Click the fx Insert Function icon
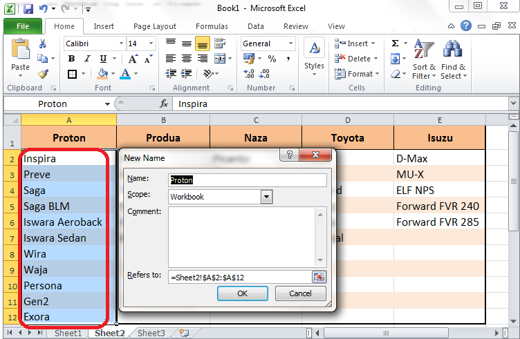The width and height of the screenshot is (520, 339). pyautogui.click(x=164, y=104)
